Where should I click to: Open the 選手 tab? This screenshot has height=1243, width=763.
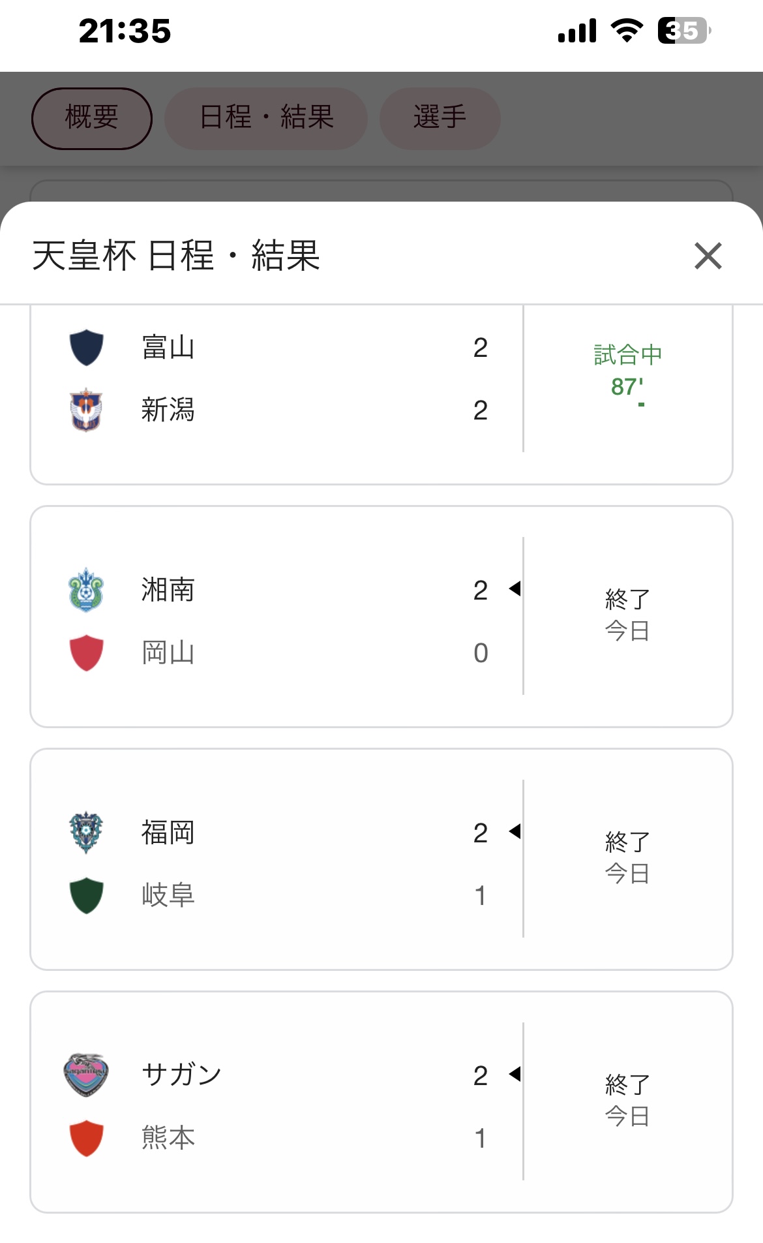pyautogui.click(x=440, y=118)
